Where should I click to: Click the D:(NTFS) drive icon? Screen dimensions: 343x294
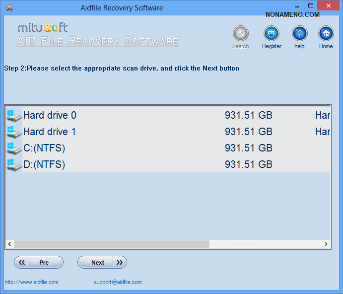pyautogui.click(x=14, y=165)
